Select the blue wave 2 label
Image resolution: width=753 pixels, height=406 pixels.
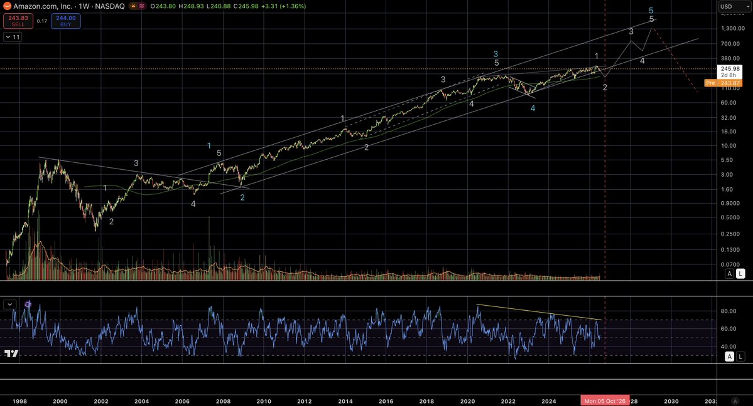point(242,197)
